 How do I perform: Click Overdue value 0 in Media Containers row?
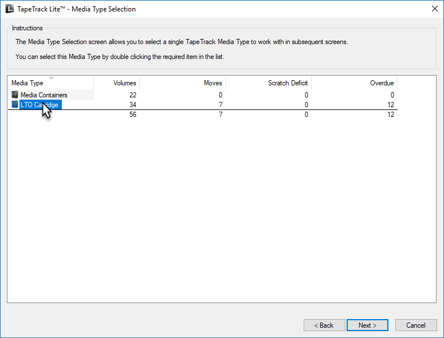[x=392, y=95]
